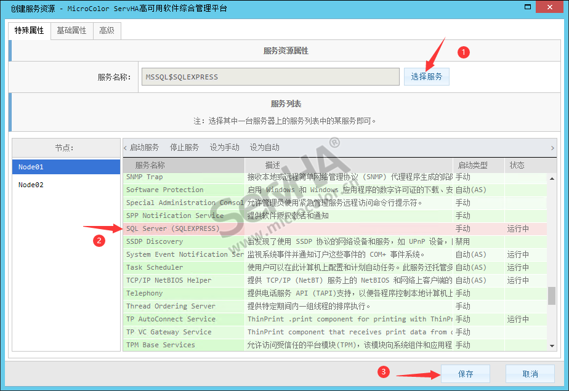Save with the 保存 button

465,374
